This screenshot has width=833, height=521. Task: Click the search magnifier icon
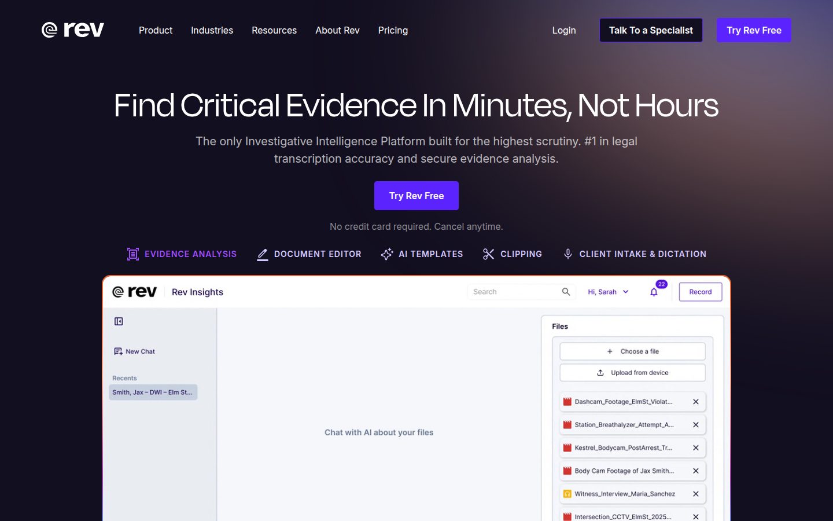566,292
